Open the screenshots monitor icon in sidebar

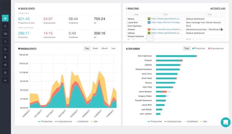pyautogui.click(x=5, y=34)
